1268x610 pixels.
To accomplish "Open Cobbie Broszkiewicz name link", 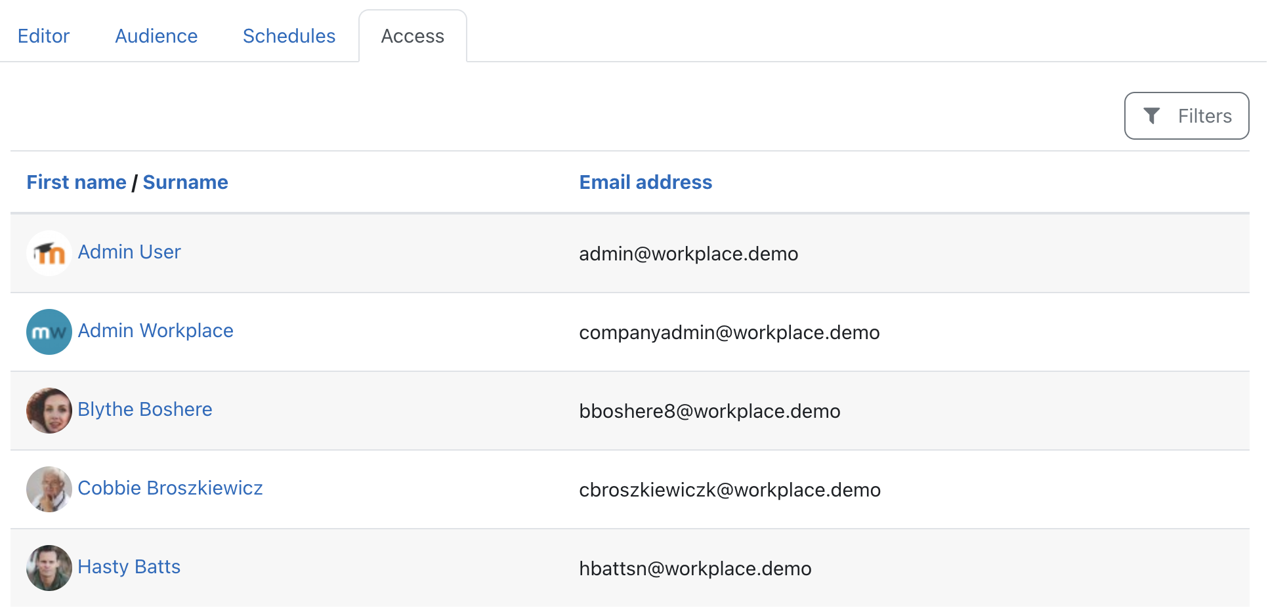I will [170, 488].
